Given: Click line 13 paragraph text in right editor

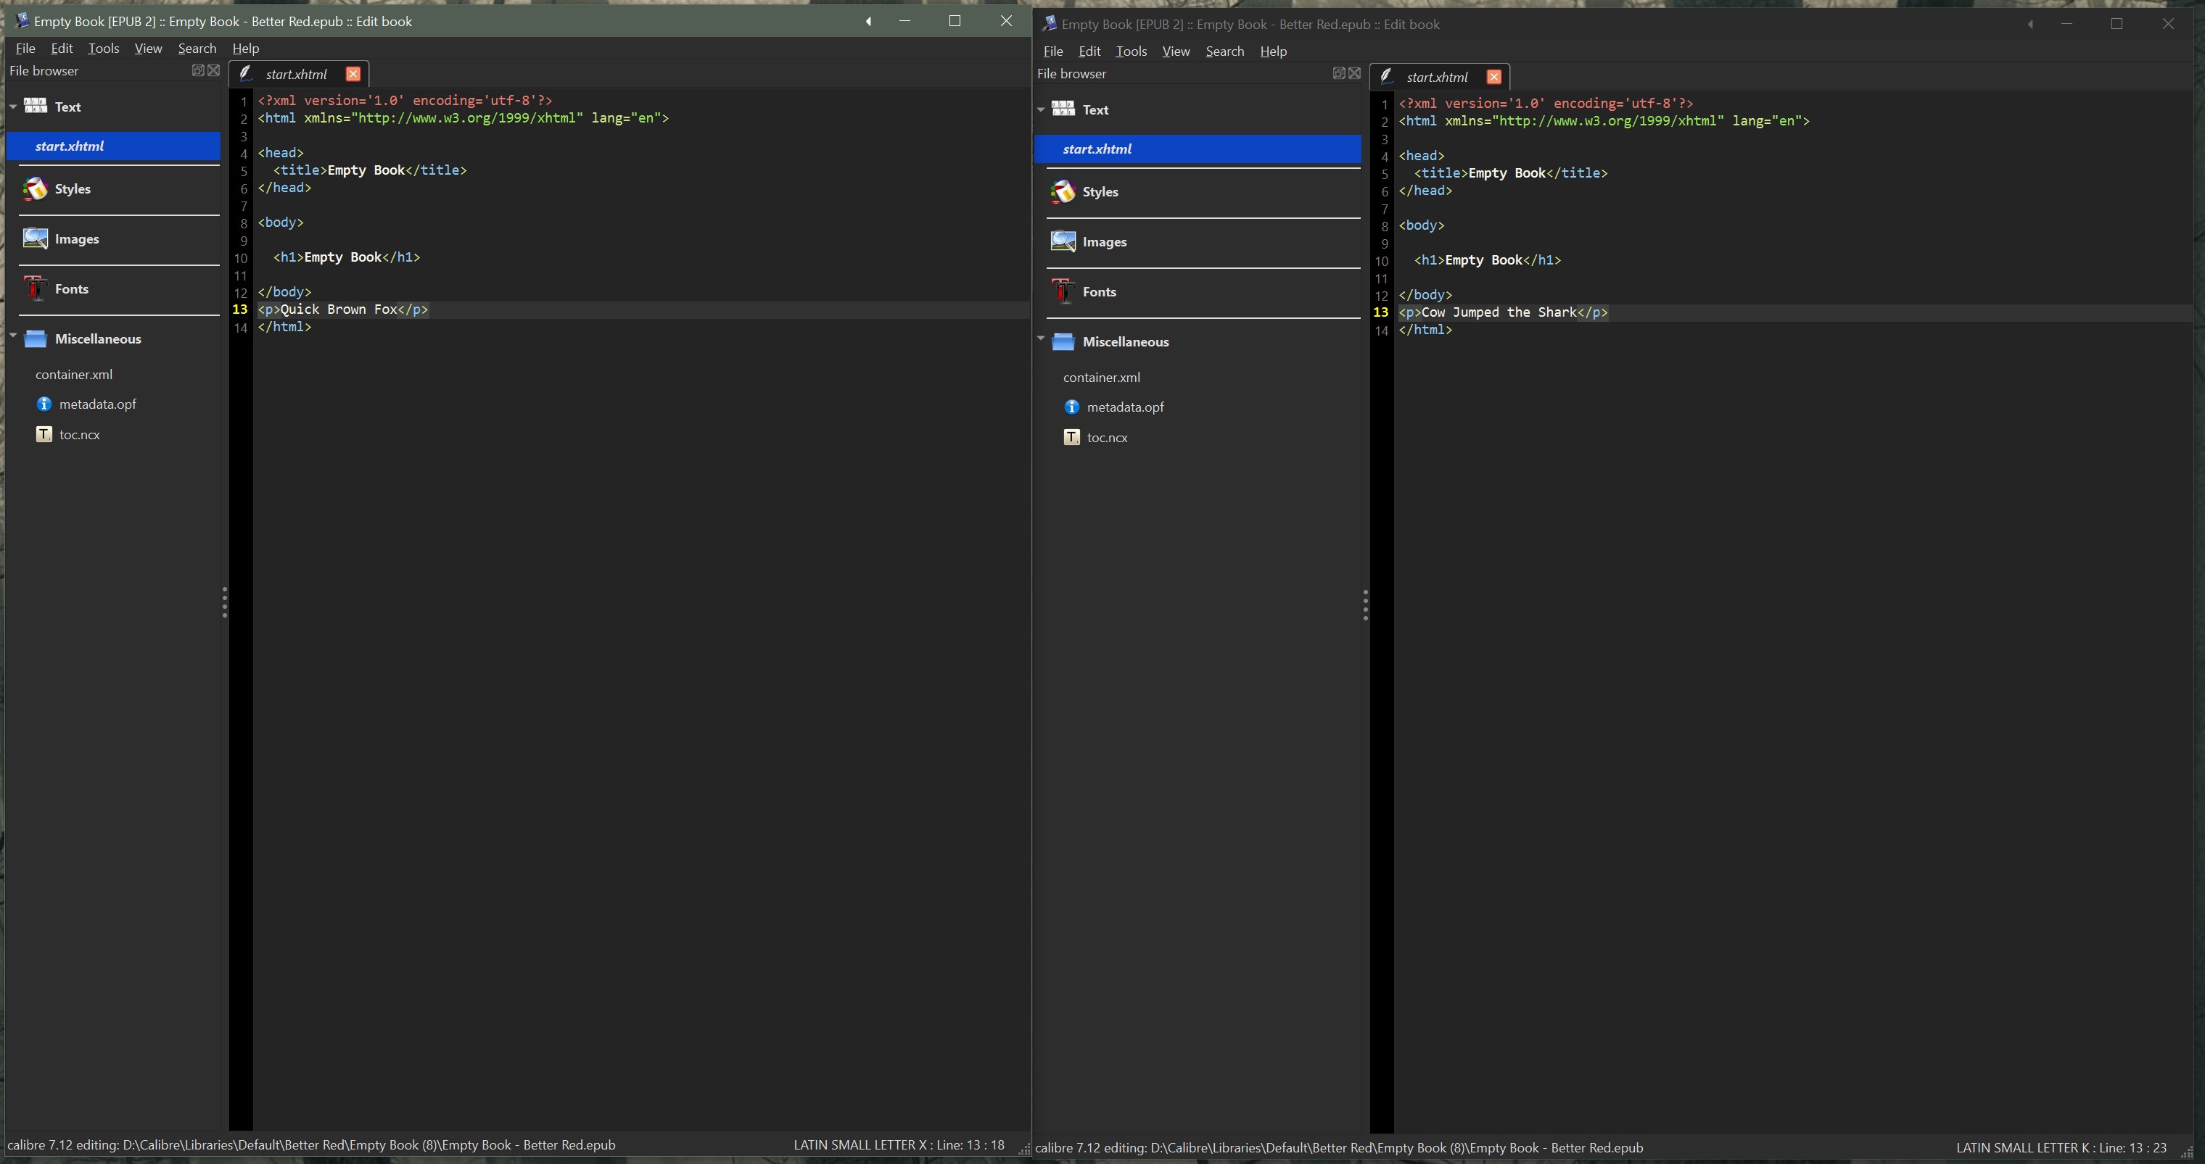Looking at the screenshot, I should point(1498,312).
